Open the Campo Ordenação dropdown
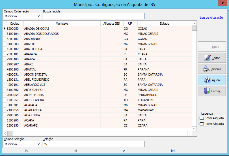 [22, 16]
